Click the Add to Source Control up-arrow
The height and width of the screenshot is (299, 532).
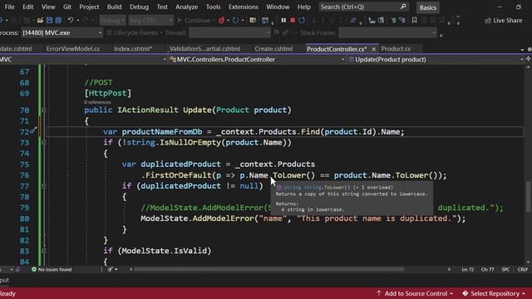tap(379, 293)
